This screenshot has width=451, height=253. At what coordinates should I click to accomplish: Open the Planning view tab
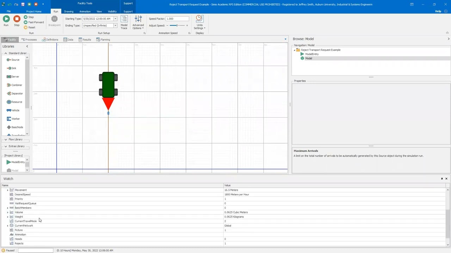pyautogui.click(x=103, y=39)
